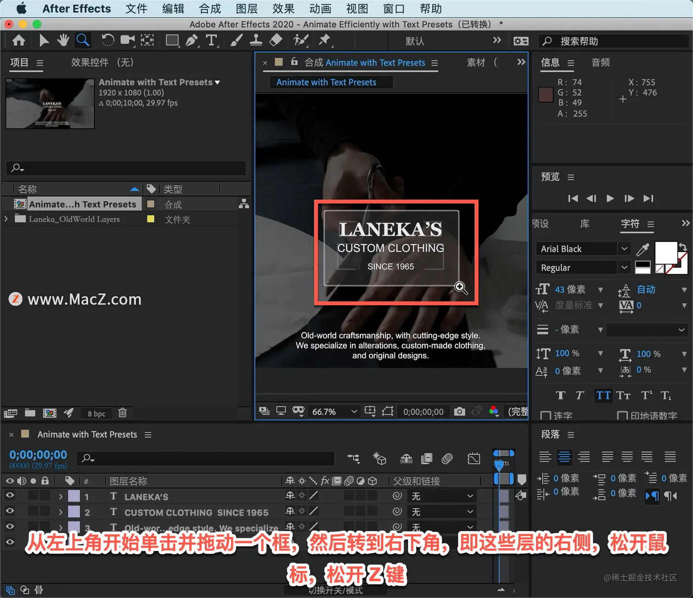Open the 图层 menu

pos(247,9)
